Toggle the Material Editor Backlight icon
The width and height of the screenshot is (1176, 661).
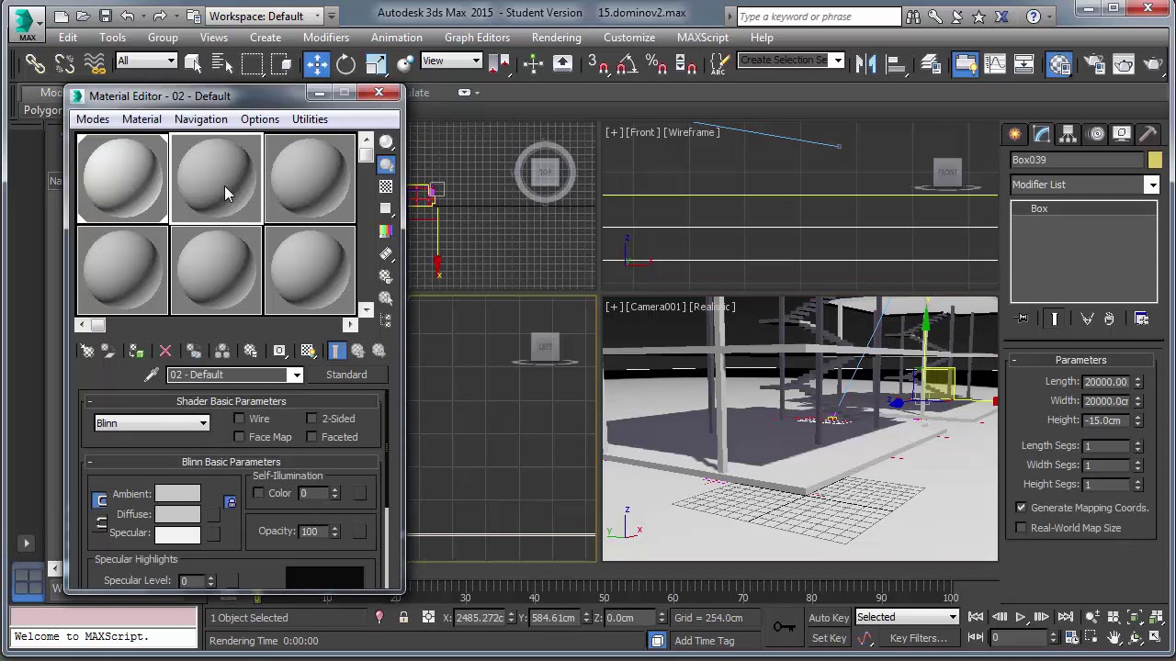point(386,164)
